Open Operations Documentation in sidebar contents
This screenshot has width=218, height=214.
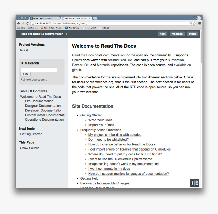tap(44, 120)
